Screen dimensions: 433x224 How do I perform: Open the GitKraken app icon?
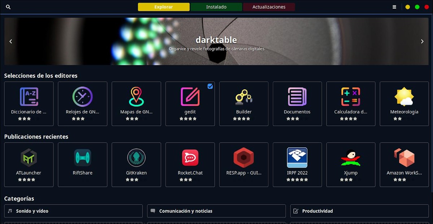pos(136,158)
